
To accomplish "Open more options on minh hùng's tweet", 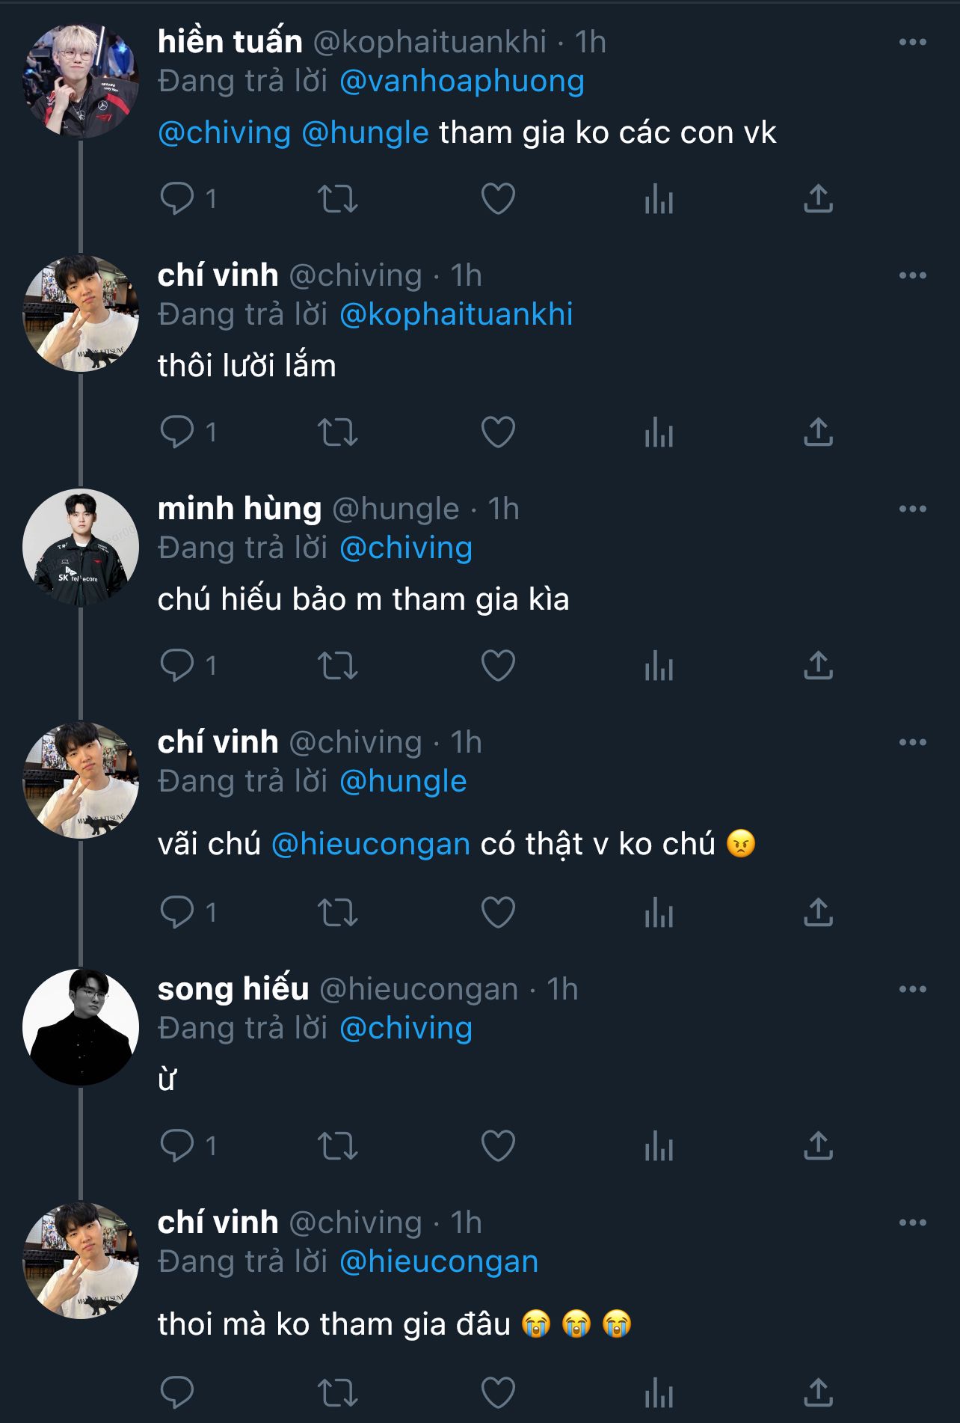I will (x=912, y=509).
